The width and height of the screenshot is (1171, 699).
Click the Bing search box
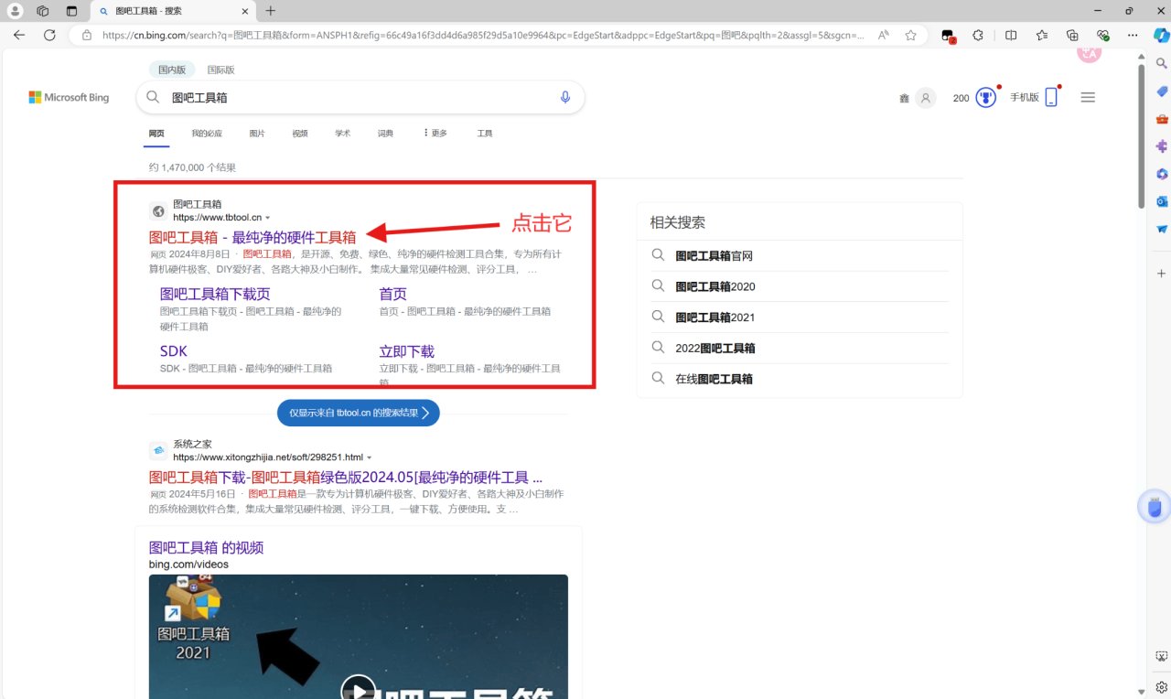[x=361, y=97]
